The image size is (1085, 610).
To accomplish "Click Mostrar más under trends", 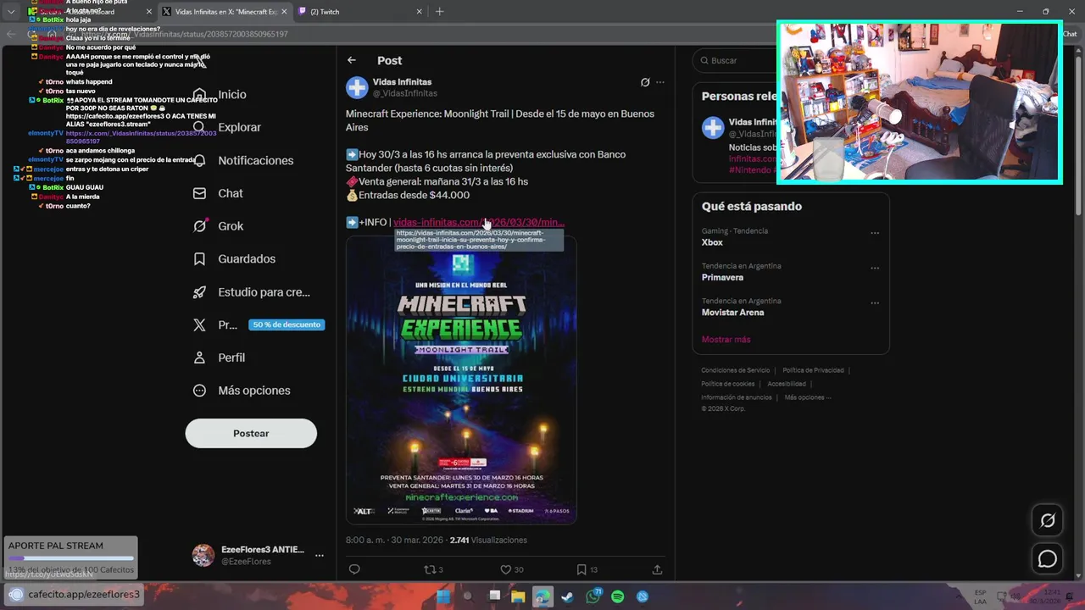I will (x=726, y=339).
